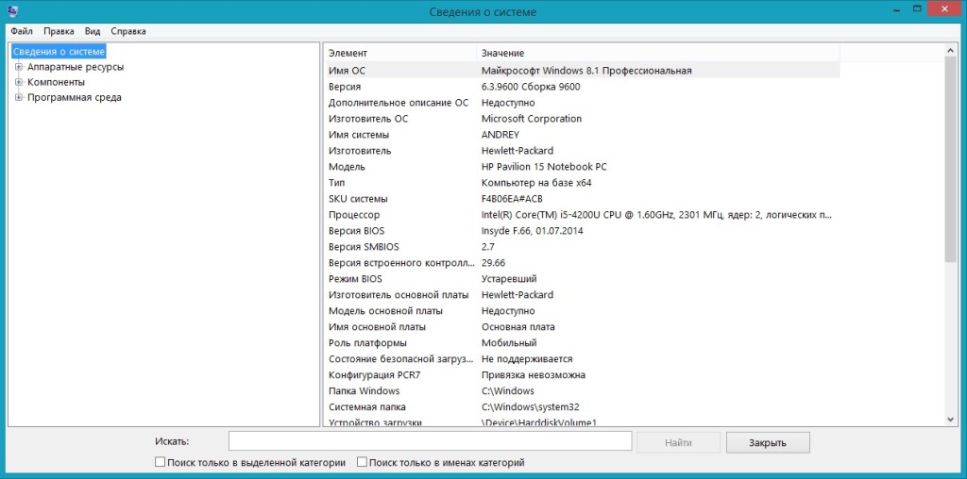Viewport: 967px width, 479px height.
Task: Open the Правка menu
Action: (x=59, y=31)
